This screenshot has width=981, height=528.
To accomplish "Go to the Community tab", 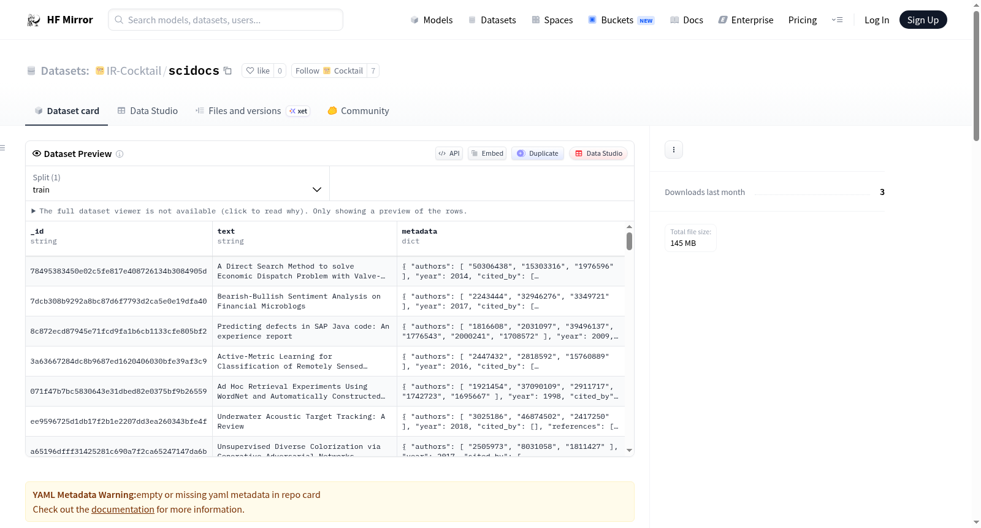I will (358, 111).
